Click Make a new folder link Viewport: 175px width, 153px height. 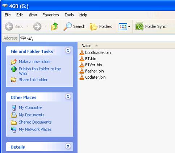[x=35, y=62]
